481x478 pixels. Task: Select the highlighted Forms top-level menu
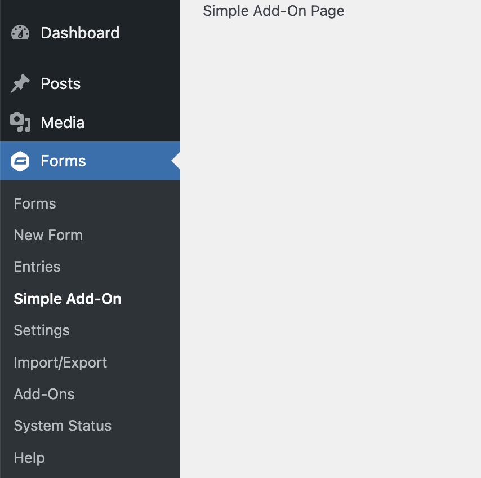tap(90, 161)
